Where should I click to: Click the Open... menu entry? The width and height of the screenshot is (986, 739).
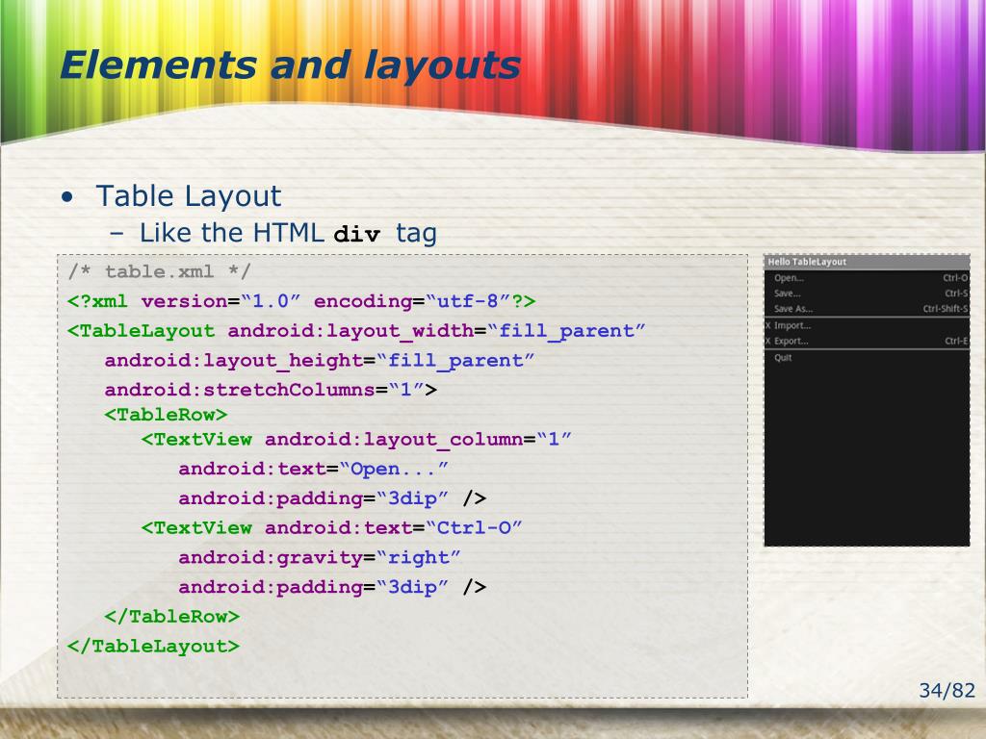click(789, 278)
